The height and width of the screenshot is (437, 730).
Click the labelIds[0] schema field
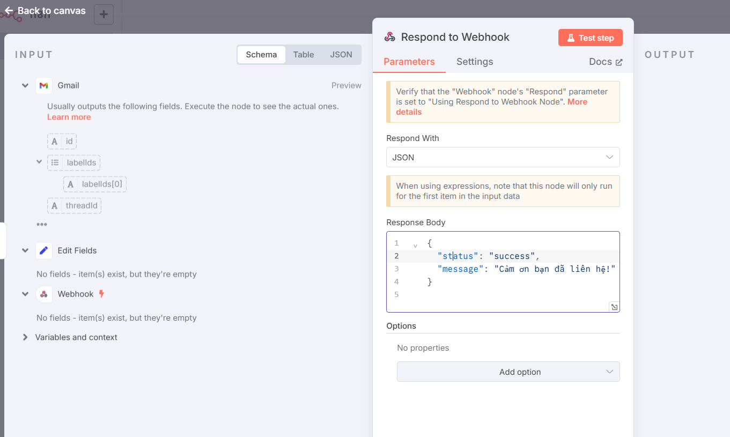tap(95, 184)
